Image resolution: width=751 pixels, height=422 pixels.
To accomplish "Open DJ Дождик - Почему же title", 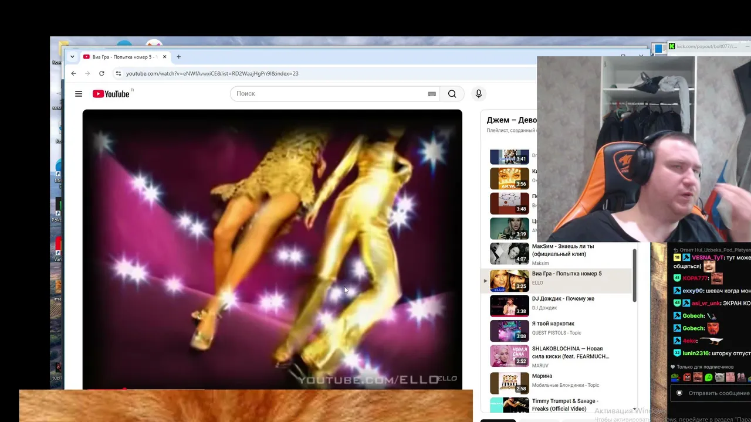I will pos(563,299).
